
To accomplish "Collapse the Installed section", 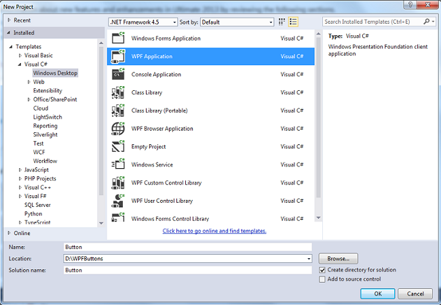I will (9, 33).
